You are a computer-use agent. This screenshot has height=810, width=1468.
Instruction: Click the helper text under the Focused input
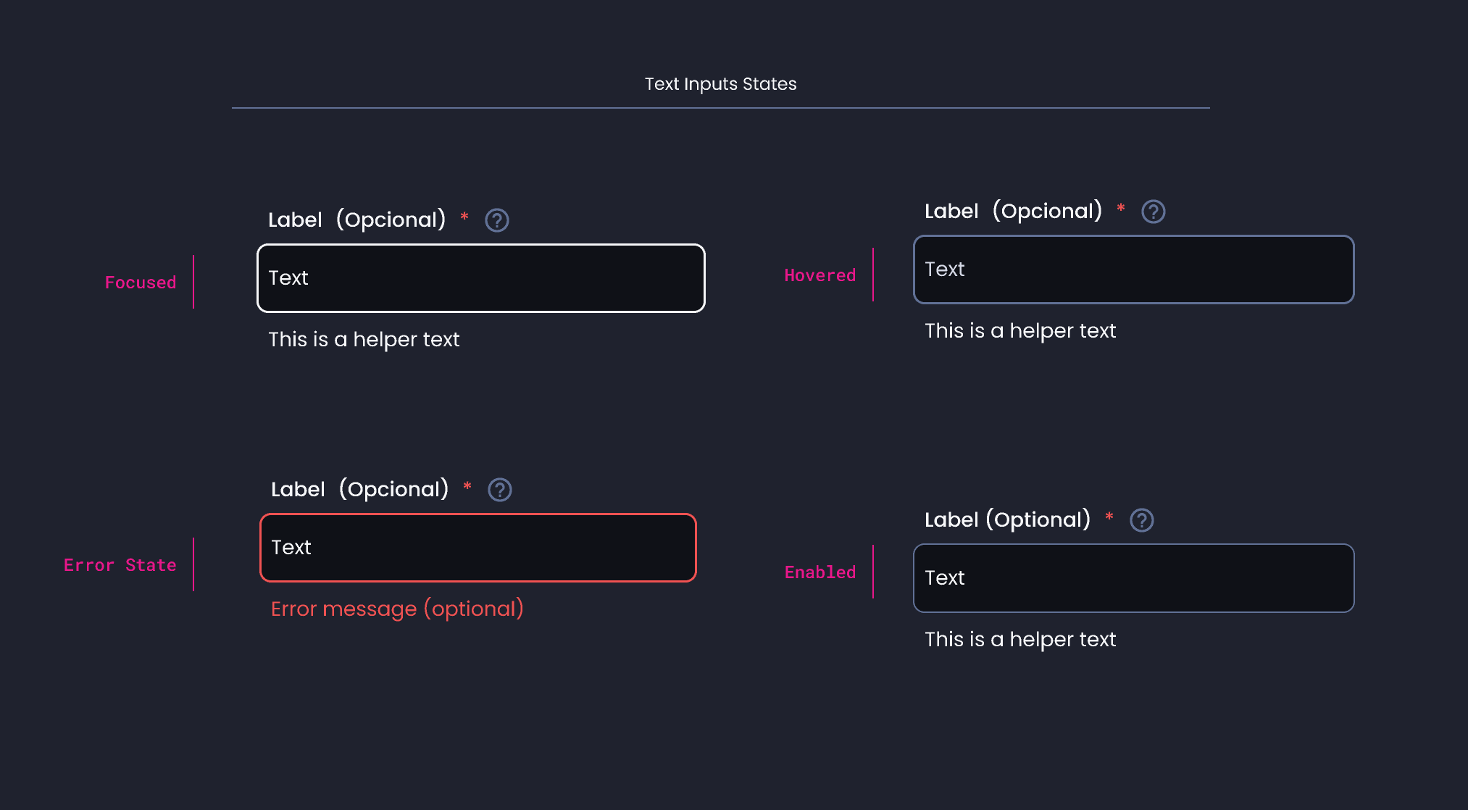364,339
